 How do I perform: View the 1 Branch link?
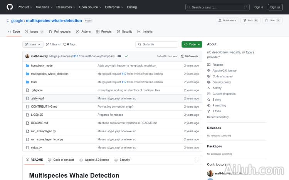coord(54,44)
